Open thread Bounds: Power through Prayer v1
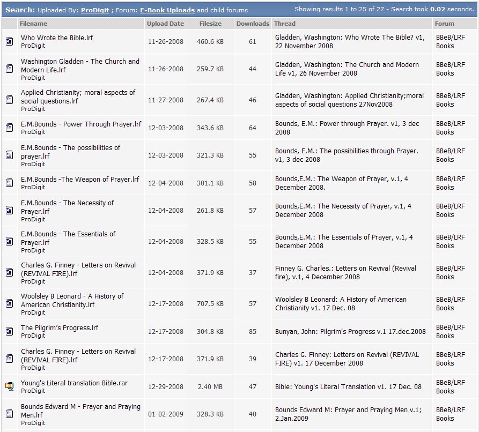This screenshot has height=432, width=479. point(347,128)
